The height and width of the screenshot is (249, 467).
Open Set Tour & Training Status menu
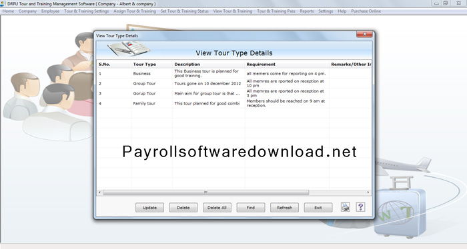point(185,11)
